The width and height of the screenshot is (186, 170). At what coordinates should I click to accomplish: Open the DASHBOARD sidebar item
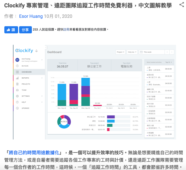click(x=29, y=72)
